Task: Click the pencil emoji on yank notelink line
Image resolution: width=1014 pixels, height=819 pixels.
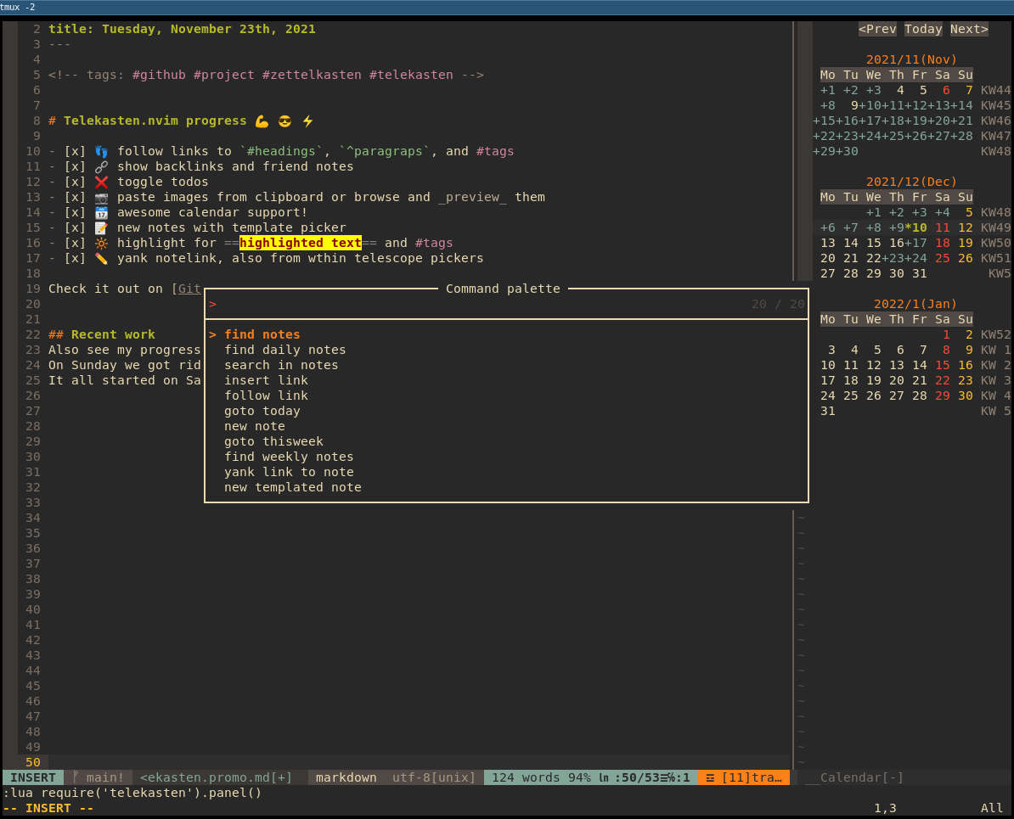Action: coord(101,258)
